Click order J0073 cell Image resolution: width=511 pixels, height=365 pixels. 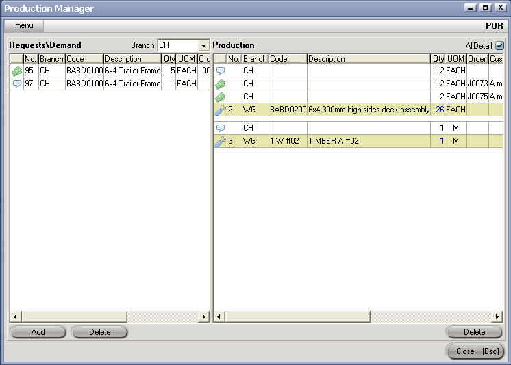click(477, 84)
